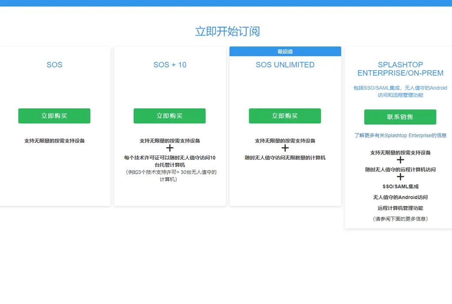Open the 了解更多有关Splashtop Enterprise的信息 link
This screenshot has width=452, height=304.
[x=400, y=135]
